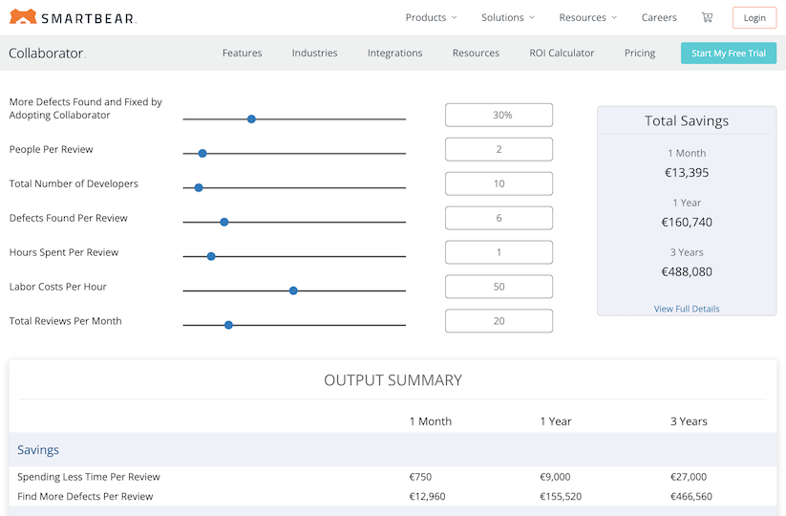The width and height of the screenshot is (786, 516).
Task: Click the Hours Spent Per Review slider handle
Action: pyautogui.click(x=211, y=256)
